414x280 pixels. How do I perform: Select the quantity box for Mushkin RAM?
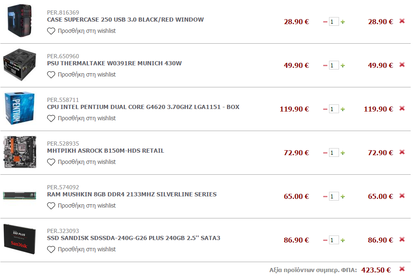coord(334,196)
